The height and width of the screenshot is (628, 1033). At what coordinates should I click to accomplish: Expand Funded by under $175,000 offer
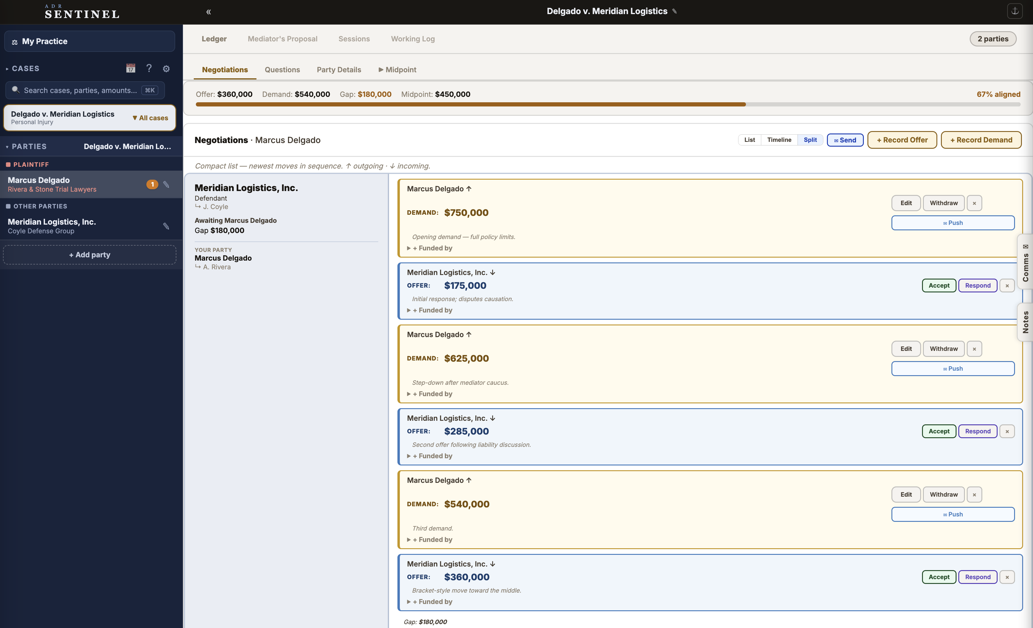point(429,310)
